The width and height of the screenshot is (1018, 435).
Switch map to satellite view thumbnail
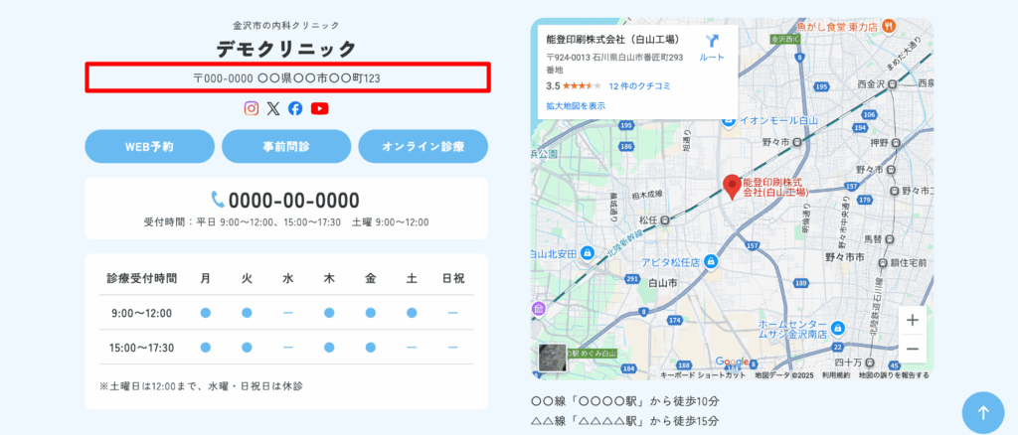point(552,358)
